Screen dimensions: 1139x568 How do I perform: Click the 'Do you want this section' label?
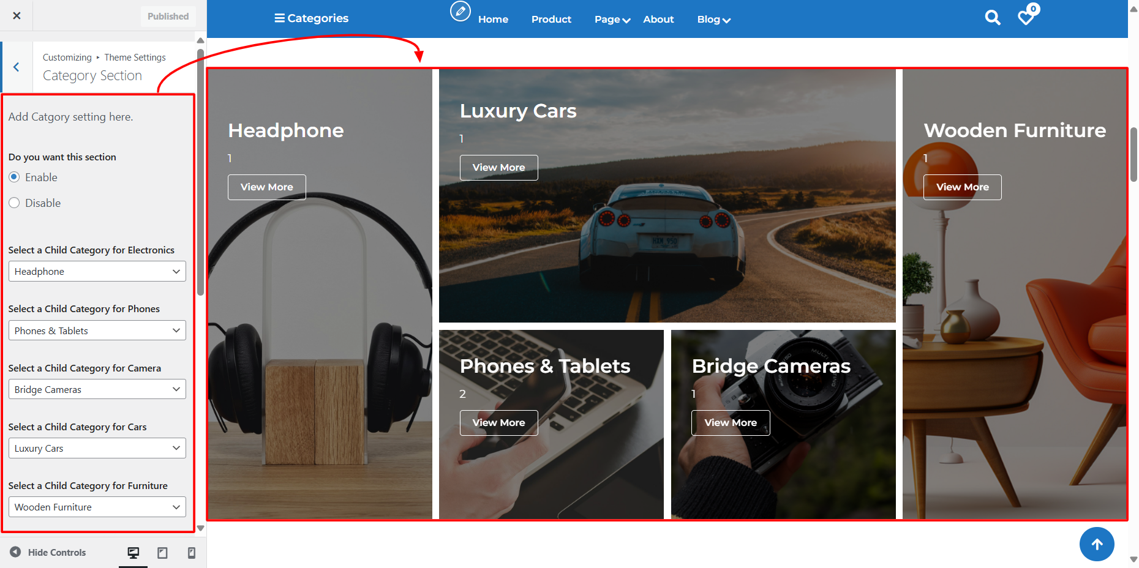[62, 157]
